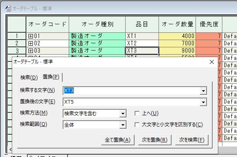Select the 置換(P) tab
The image size is (237, 157).
pos(51,77)
